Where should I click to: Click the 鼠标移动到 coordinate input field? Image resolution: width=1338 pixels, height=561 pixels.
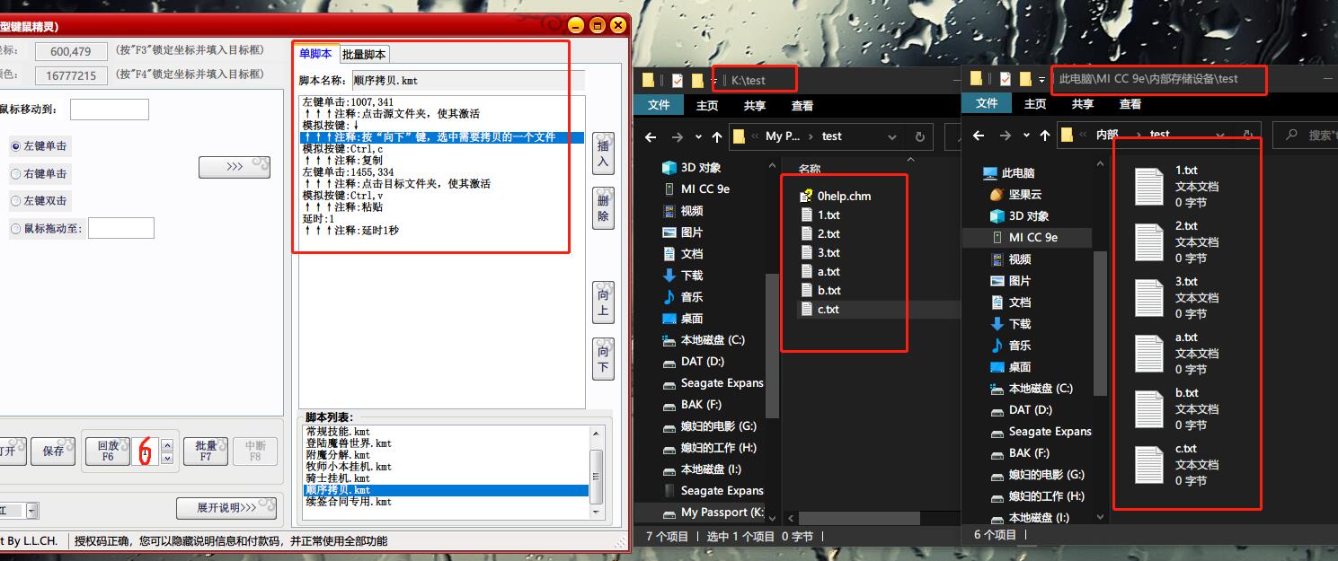point(109,110)
